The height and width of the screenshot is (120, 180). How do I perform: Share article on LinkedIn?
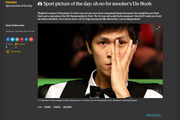[x=26, y=39]
